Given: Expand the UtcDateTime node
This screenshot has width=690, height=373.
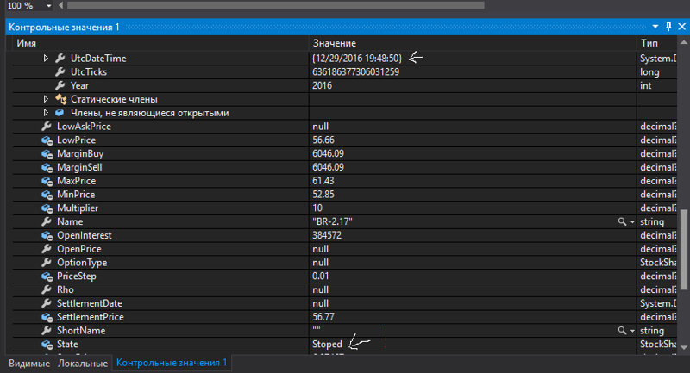Looking at the screenshot, I should point(46,59).
